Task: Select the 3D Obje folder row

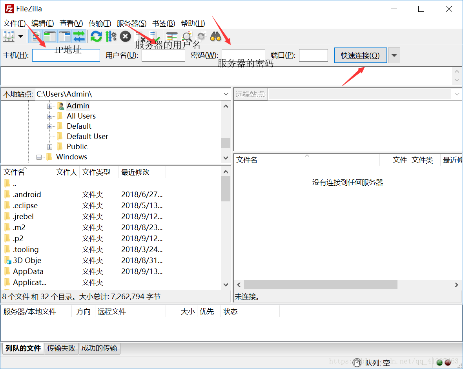Action: [x=111, y=261]
